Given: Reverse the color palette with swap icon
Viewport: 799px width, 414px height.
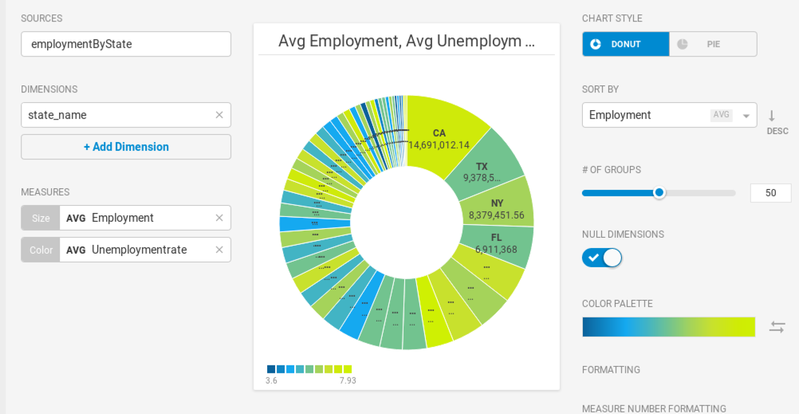Looking at the screenshot, I should [777, 327].
